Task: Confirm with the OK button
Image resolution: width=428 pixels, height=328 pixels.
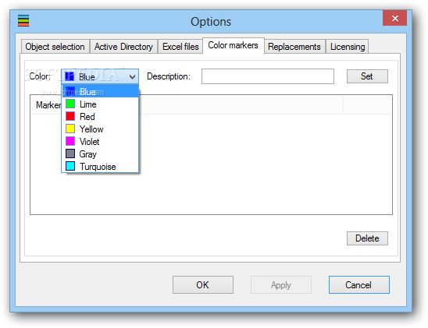Action: click(203, 284)
